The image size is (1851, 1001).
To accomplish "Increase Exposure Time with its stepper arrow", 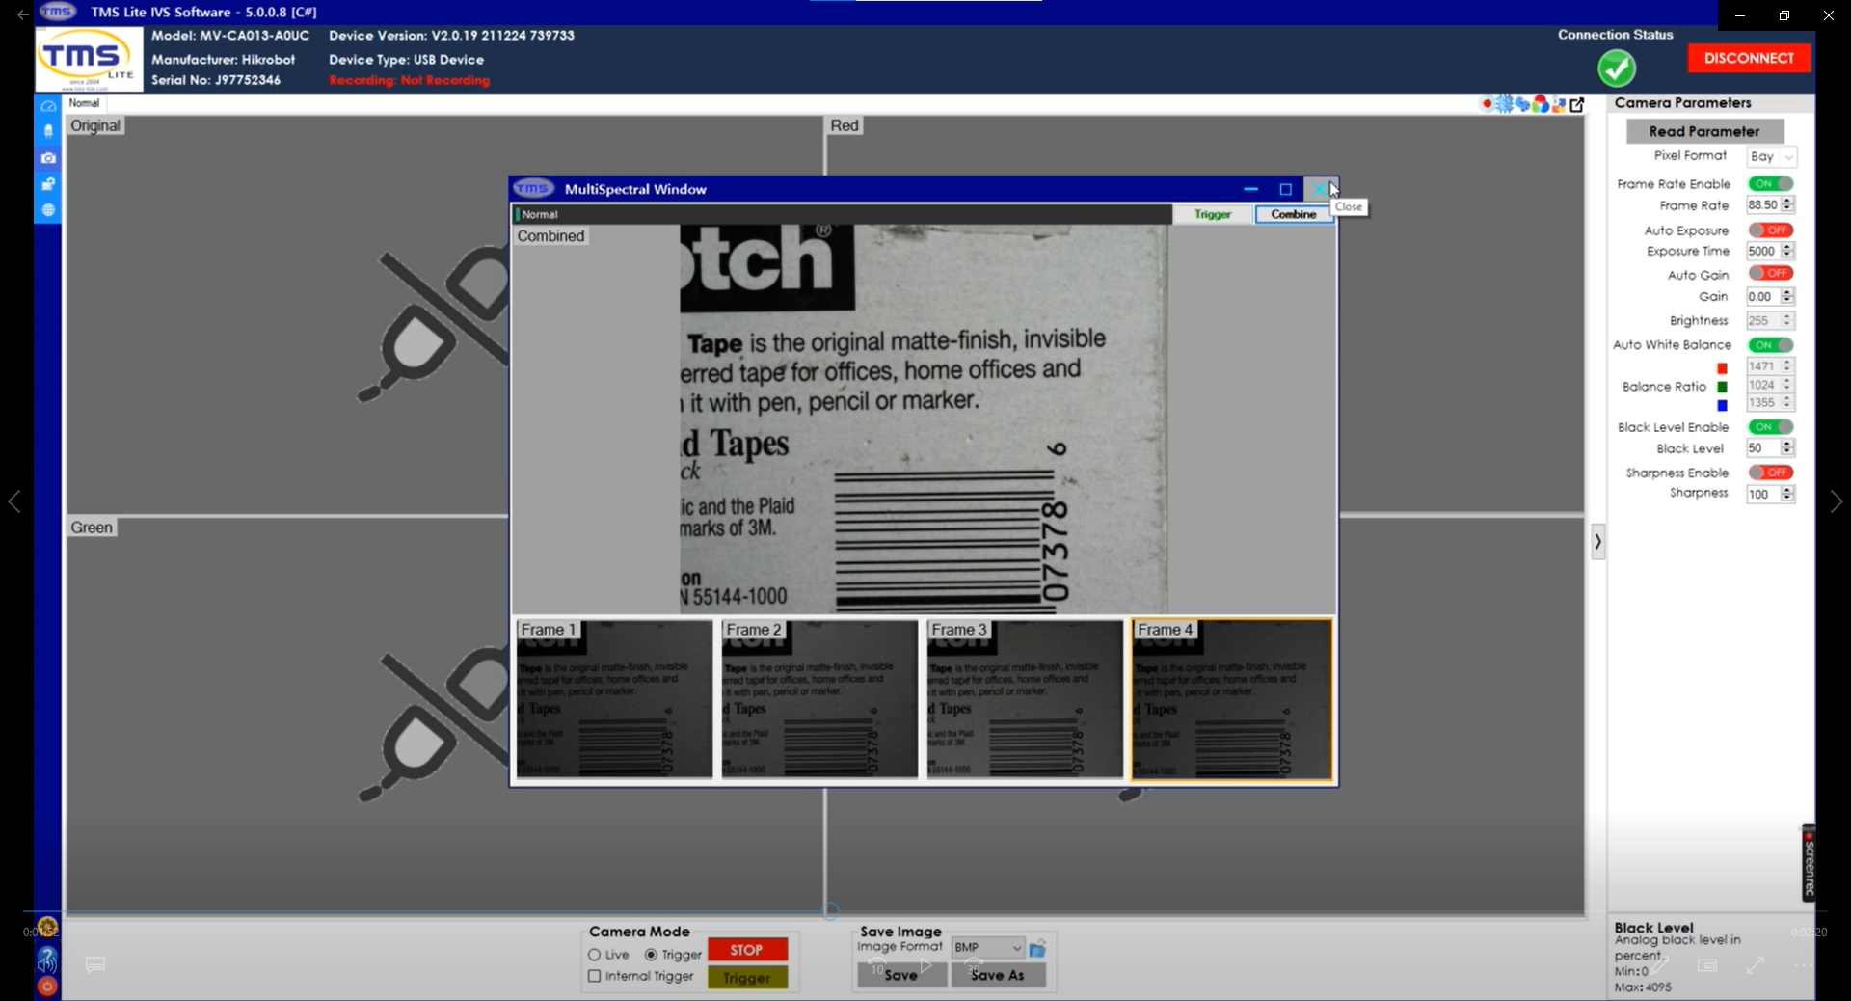I will 1788,247.
